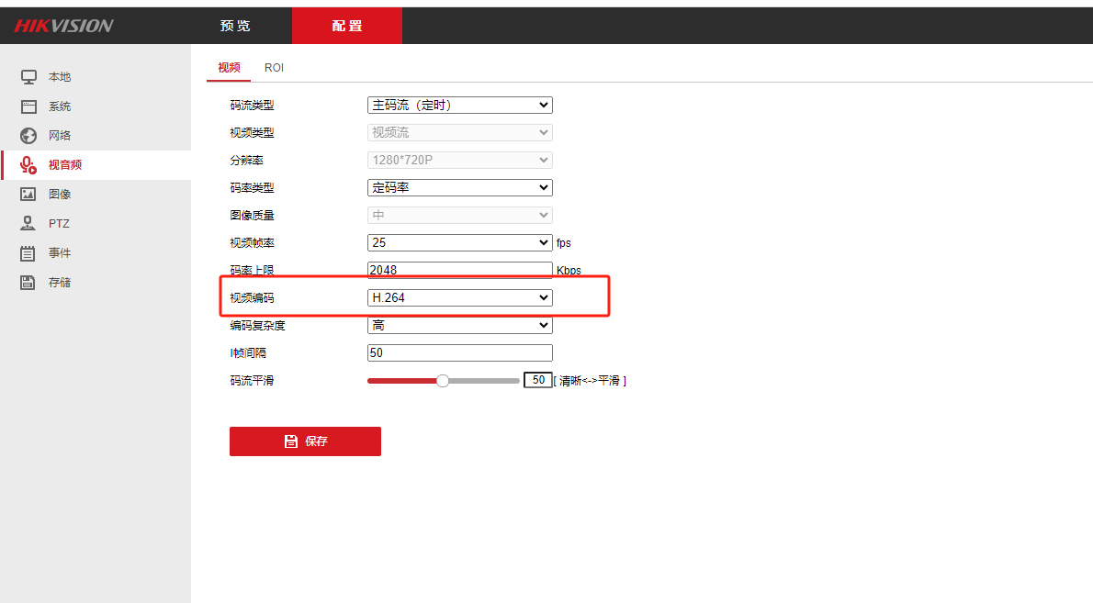1093x603 pixels.
Task: Switch to the 预览 preview tab
Action: point(235,26)
